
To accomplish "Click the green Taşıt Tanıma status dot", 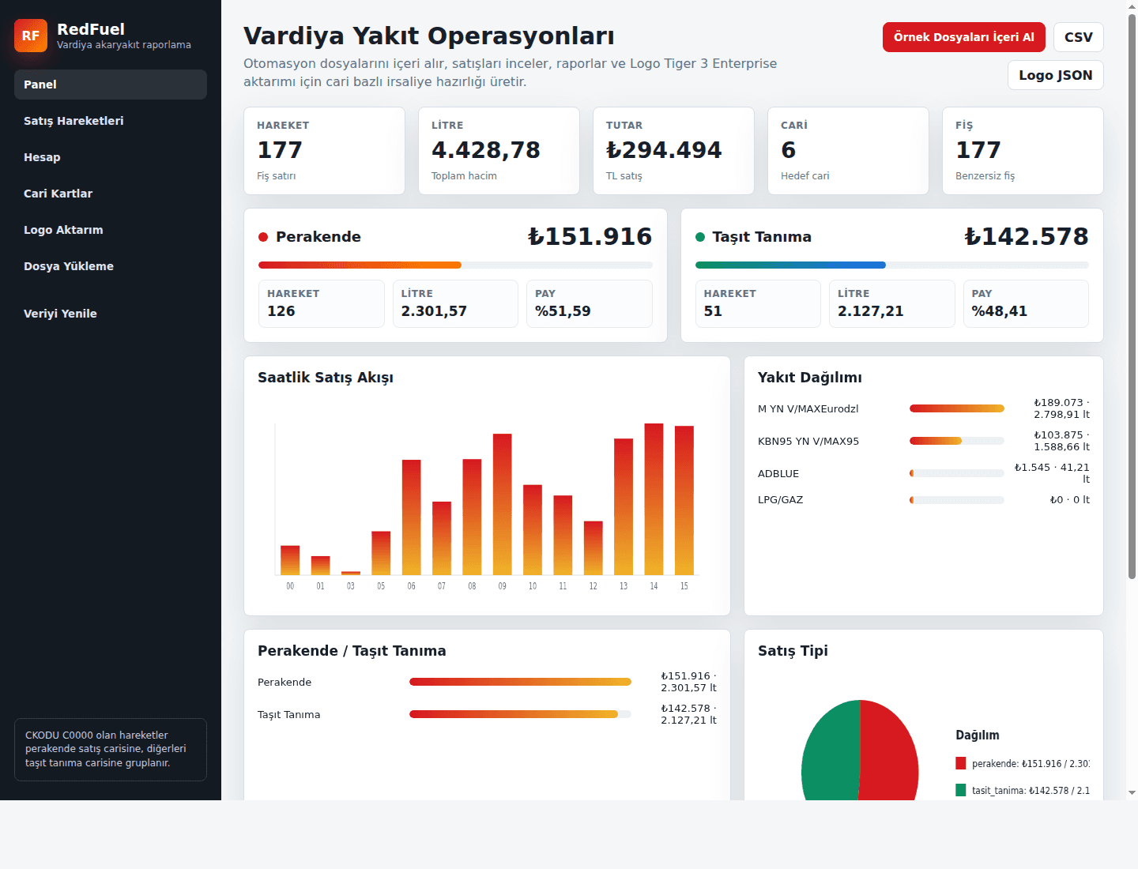I will pyautogui.click(x=700, y=237).
